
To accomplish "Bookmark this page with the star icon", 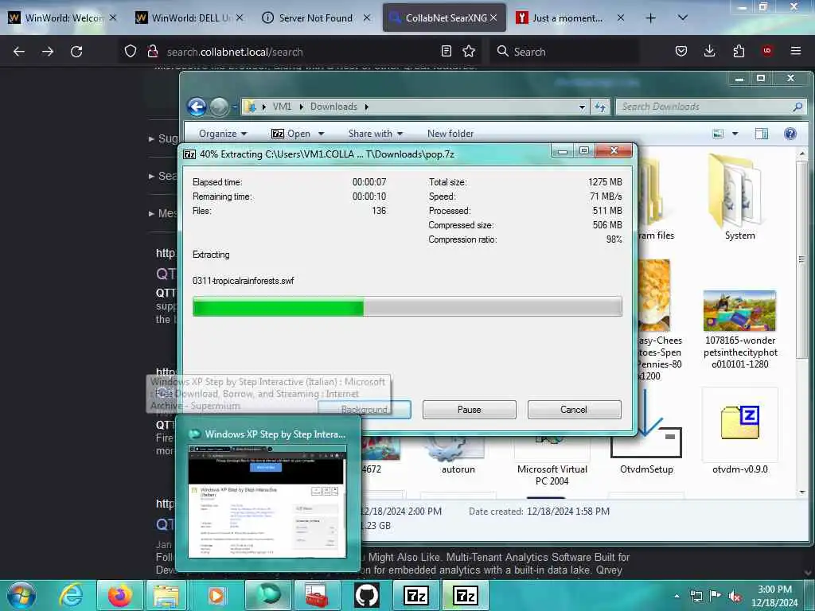I will click(469, 51).
